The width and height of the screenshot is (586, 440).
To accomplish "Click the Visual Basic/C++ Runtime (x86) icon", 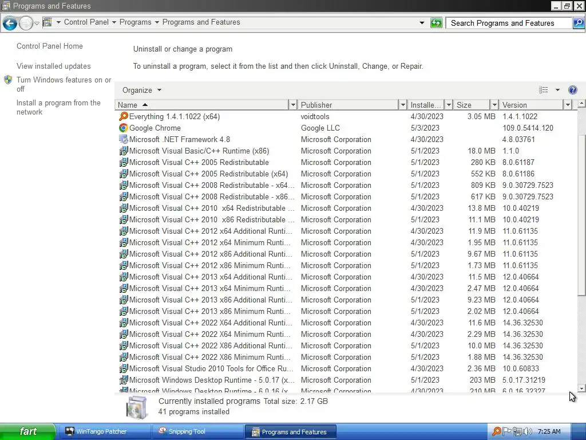I will point(124,151).
